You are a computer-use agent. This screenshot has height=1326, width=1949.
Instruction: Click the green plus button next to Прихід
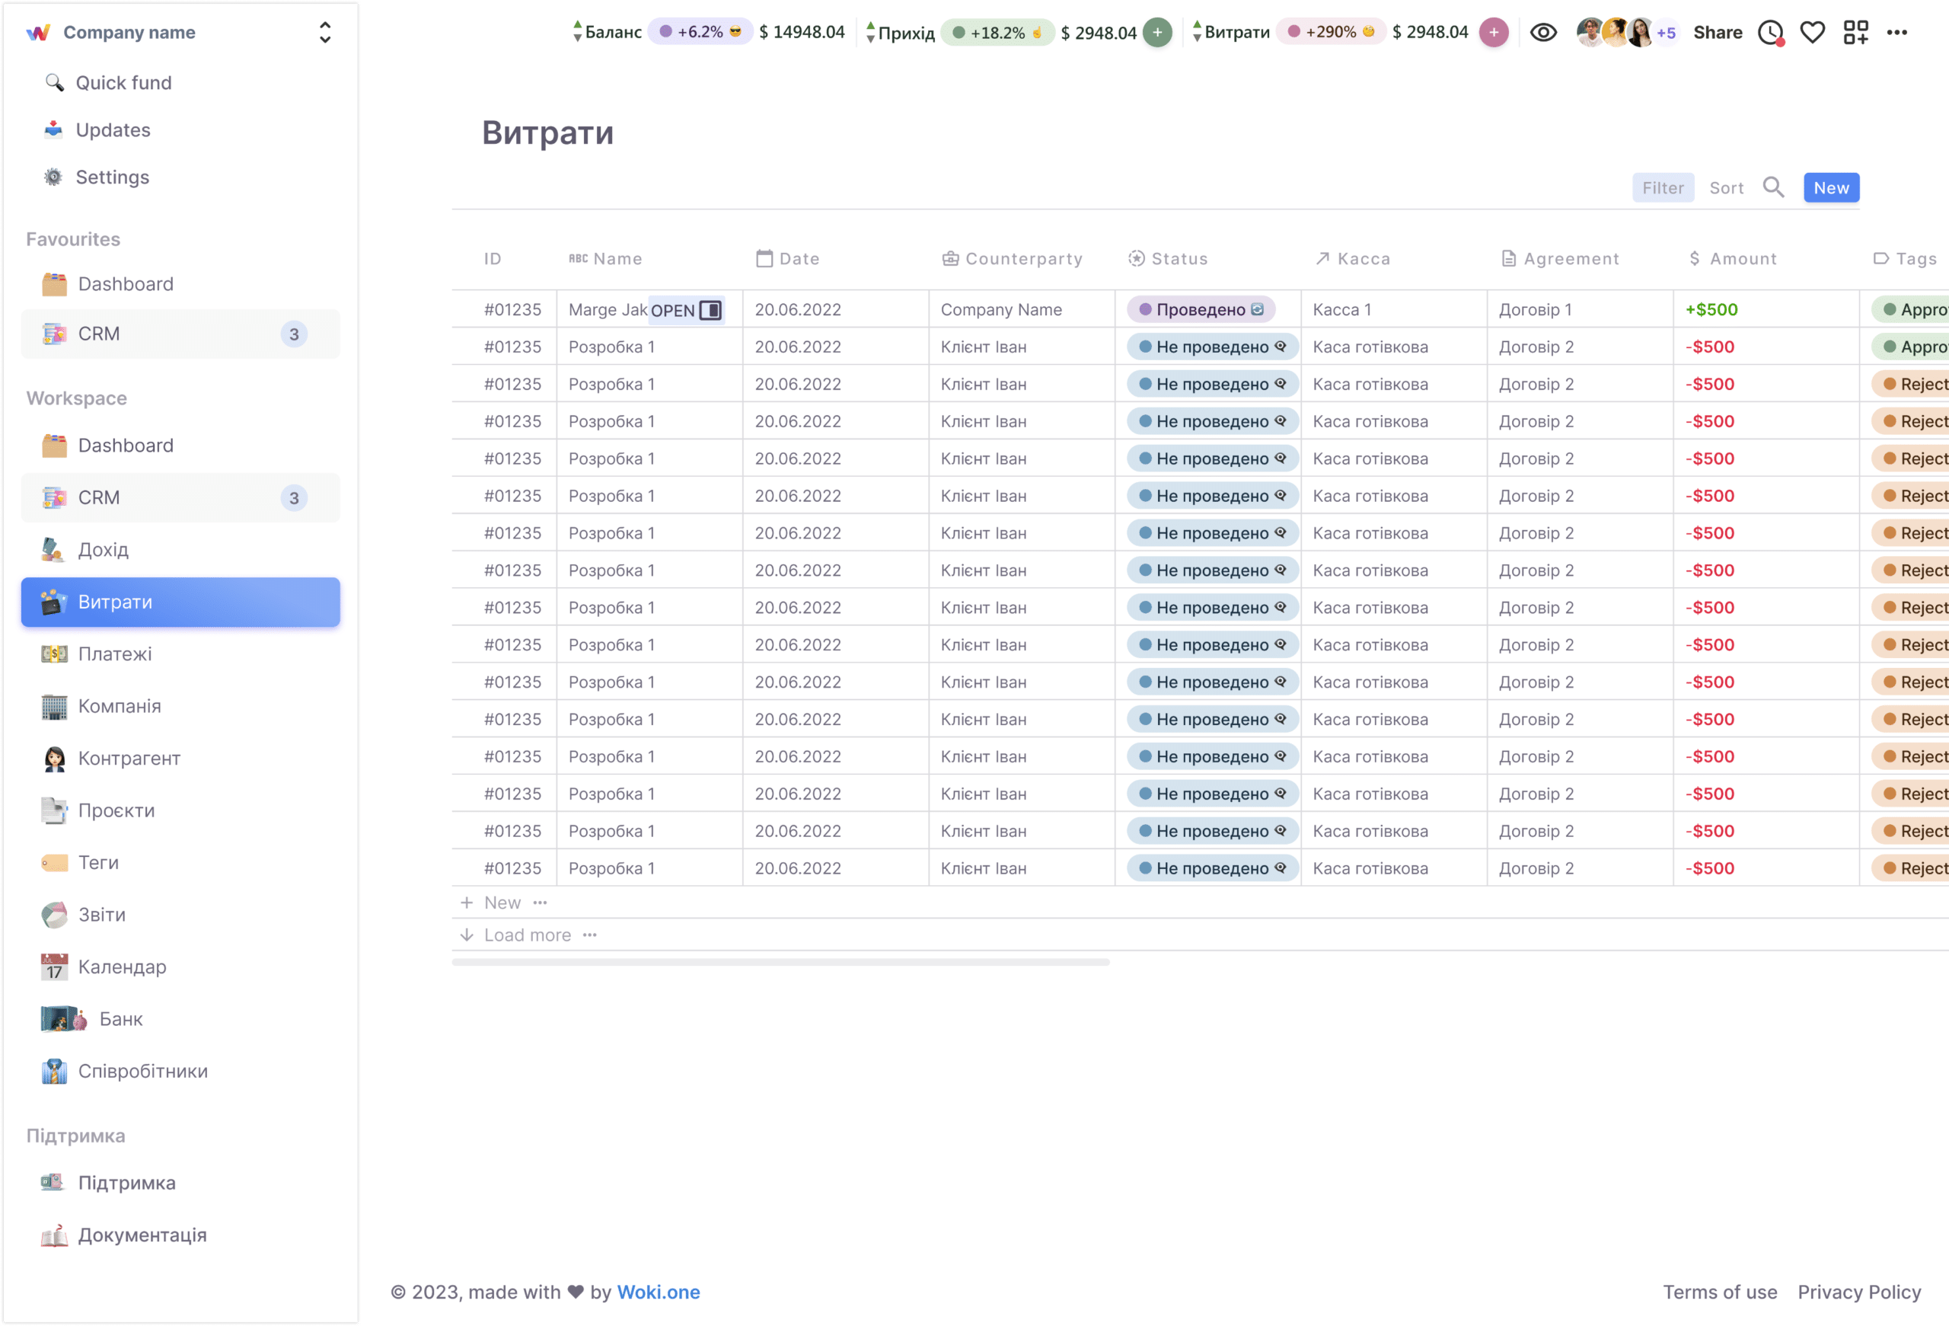point(1157,33)
